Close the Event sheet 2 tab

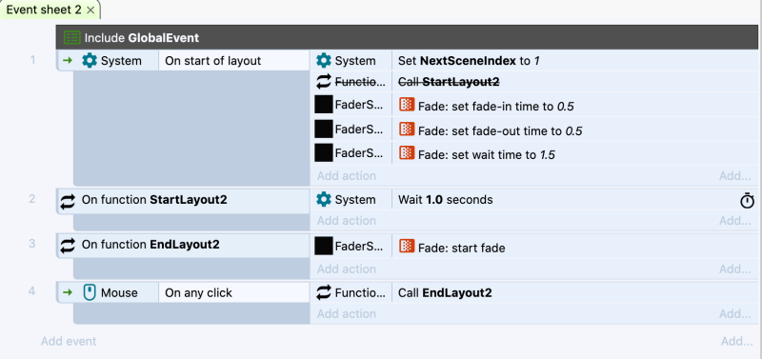[90, 10]
